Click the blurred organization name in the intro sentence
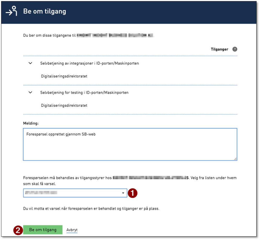Image resolution: width=260 pixels, height=240 pixels. (x=115, y=35)
